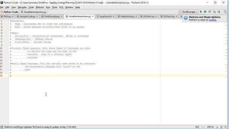Click the lock read-only icon in status bar
229x129 pixels.
217,127
